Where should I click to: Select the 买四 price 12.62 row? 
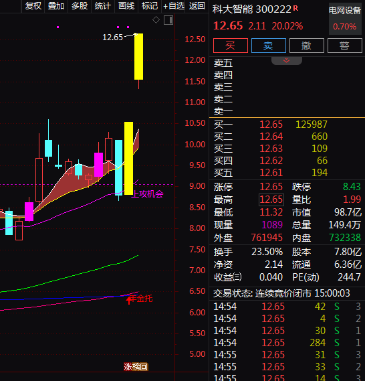(x=287, y=161)
